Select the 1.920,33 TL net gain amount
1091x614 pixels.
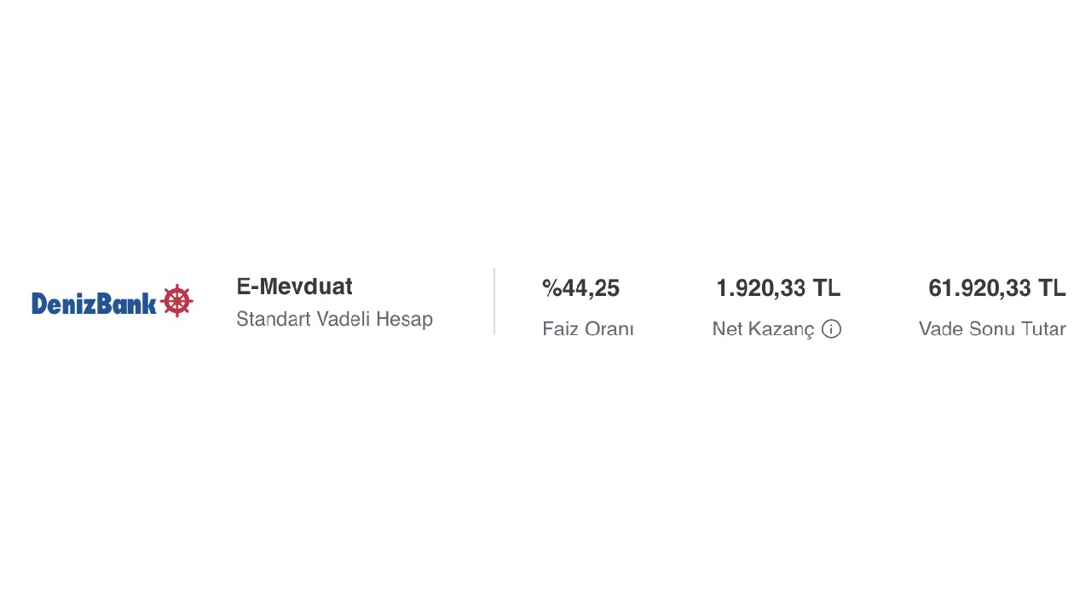tap(777, 288)
